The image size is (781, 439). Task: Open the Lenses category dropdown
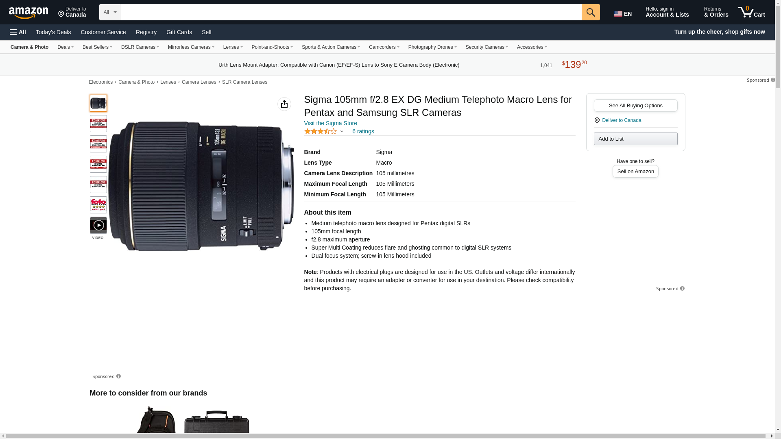pyautogui.click(x=233, y=47)
